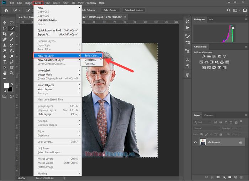Select the Lasso tool
The height and width of the screenshot is (181, 249).
coord(4,28)
